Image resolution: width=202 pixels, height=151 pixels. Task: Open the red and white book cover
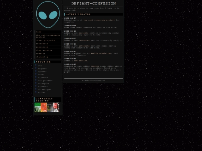[56, 107]
